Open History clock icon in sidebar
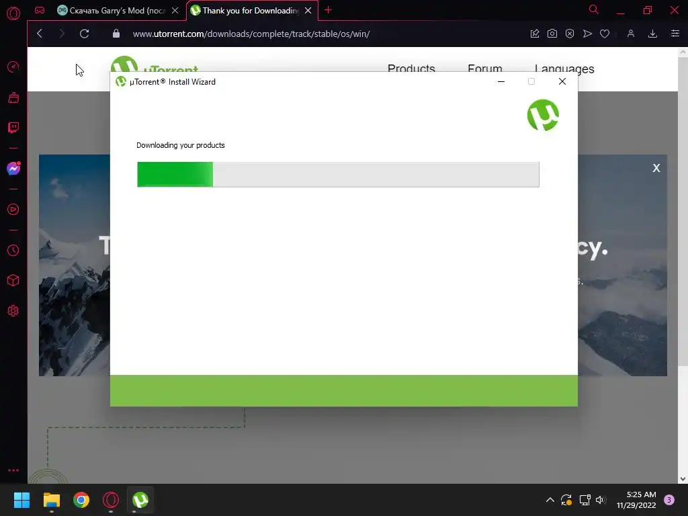688x516 pixels. (13, 250)
